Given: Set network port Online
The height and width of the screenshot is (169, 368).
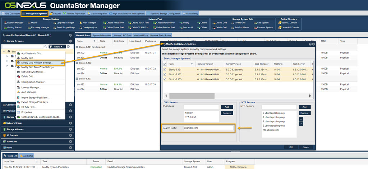Looking at the screenshot, I should [x=202, y=23].
